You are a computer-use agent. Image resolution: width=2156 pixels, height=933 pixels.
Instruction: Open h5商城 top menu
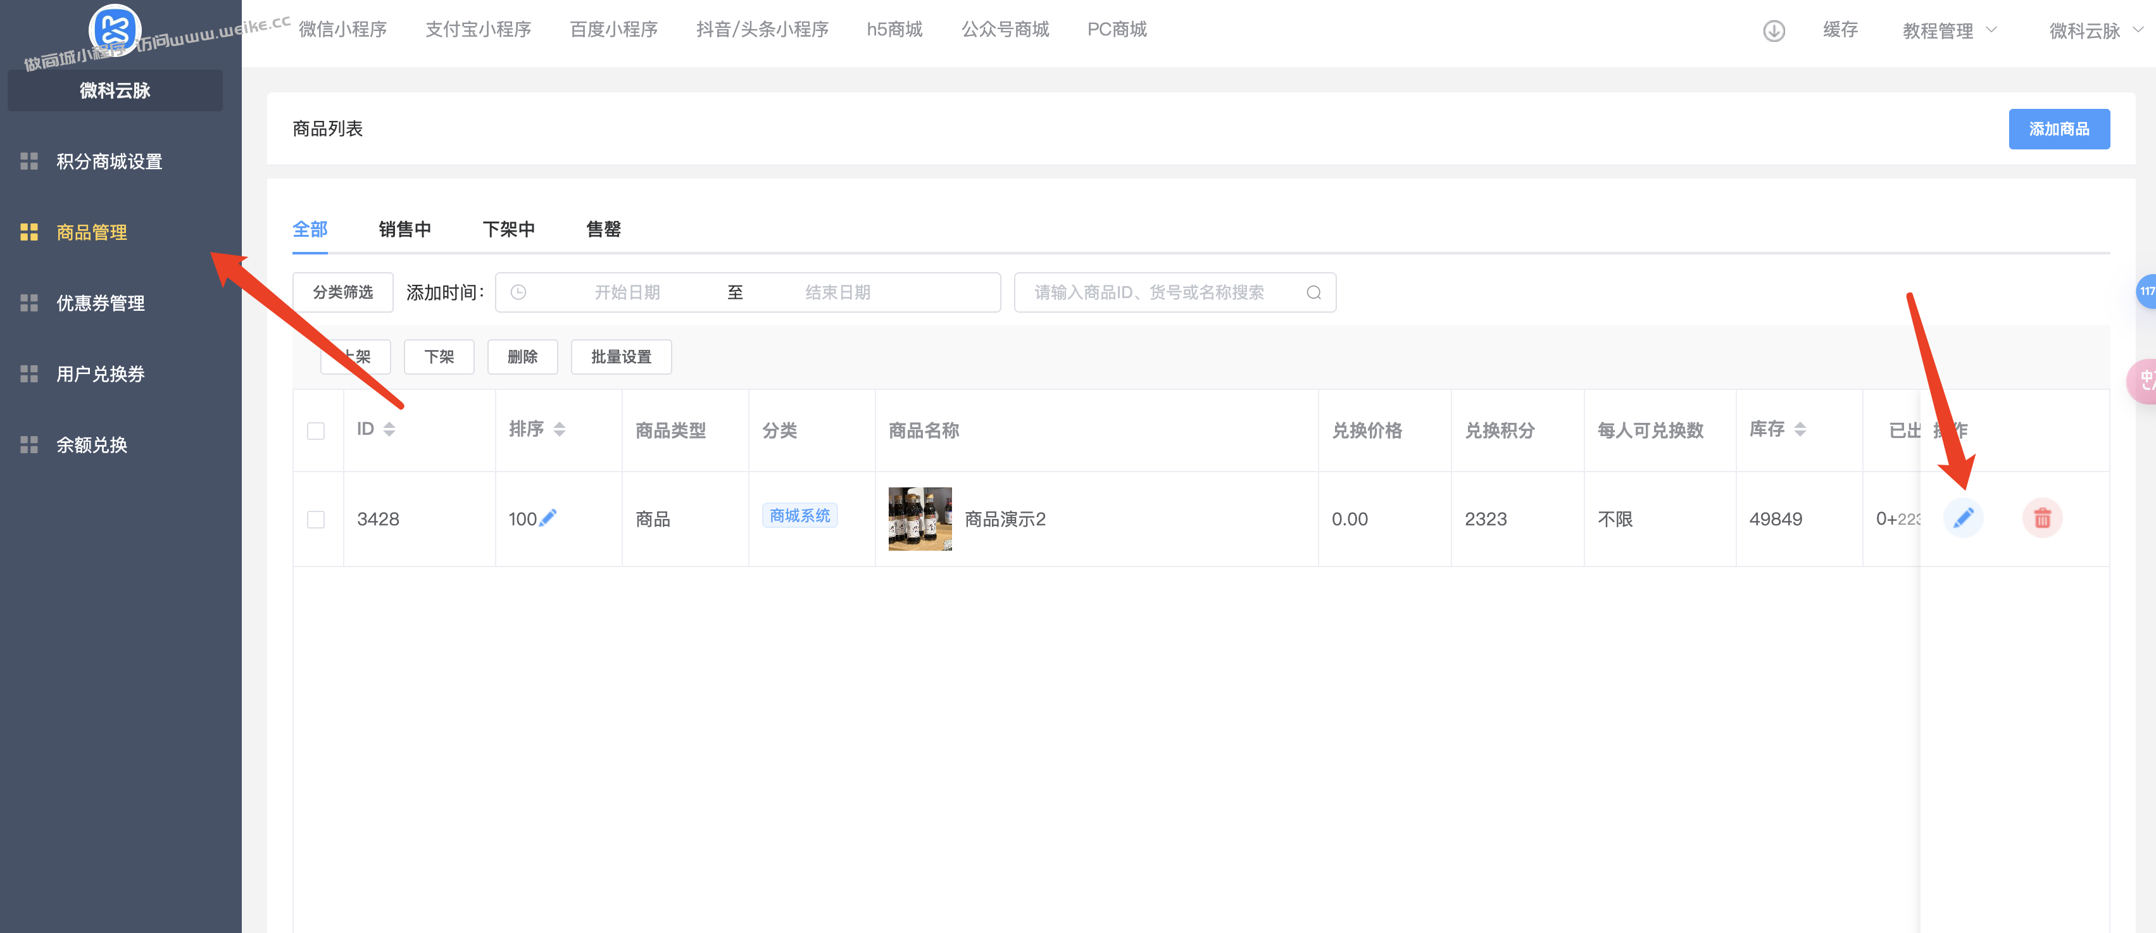(894, 29)
